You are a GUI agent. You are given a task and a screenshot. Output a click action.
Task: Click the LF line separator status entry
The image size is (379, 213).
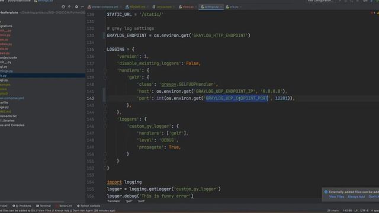coord(356,211)
